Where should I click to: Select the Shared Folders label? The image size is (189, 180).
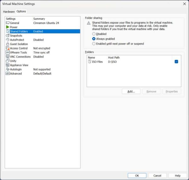pos(19,31)
